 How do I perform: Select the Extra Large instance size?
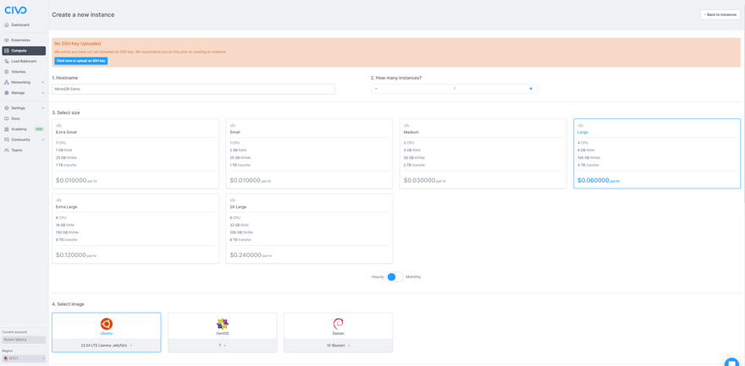tap(135, 228)
